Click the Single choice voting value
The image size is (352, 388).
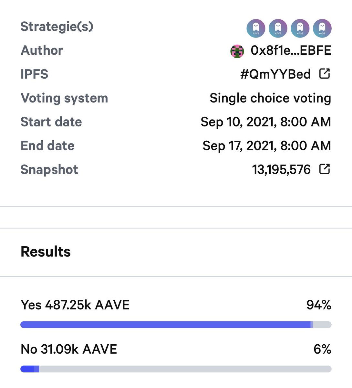(x=270, y=98)
